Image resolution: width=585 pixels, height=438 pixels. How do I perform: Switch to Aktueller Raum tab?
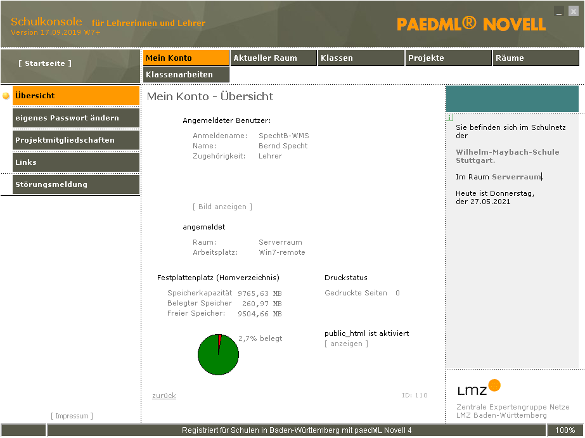click(x=273, y=58)
